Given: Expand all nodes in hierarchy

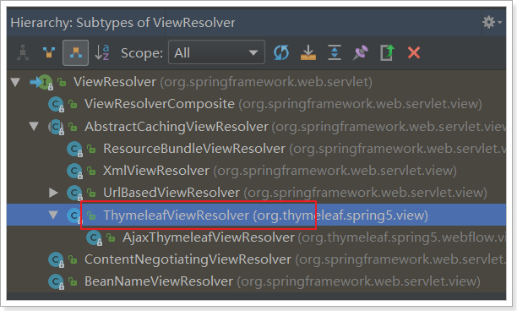Looking at the screenshot, I should pos(335,52).
